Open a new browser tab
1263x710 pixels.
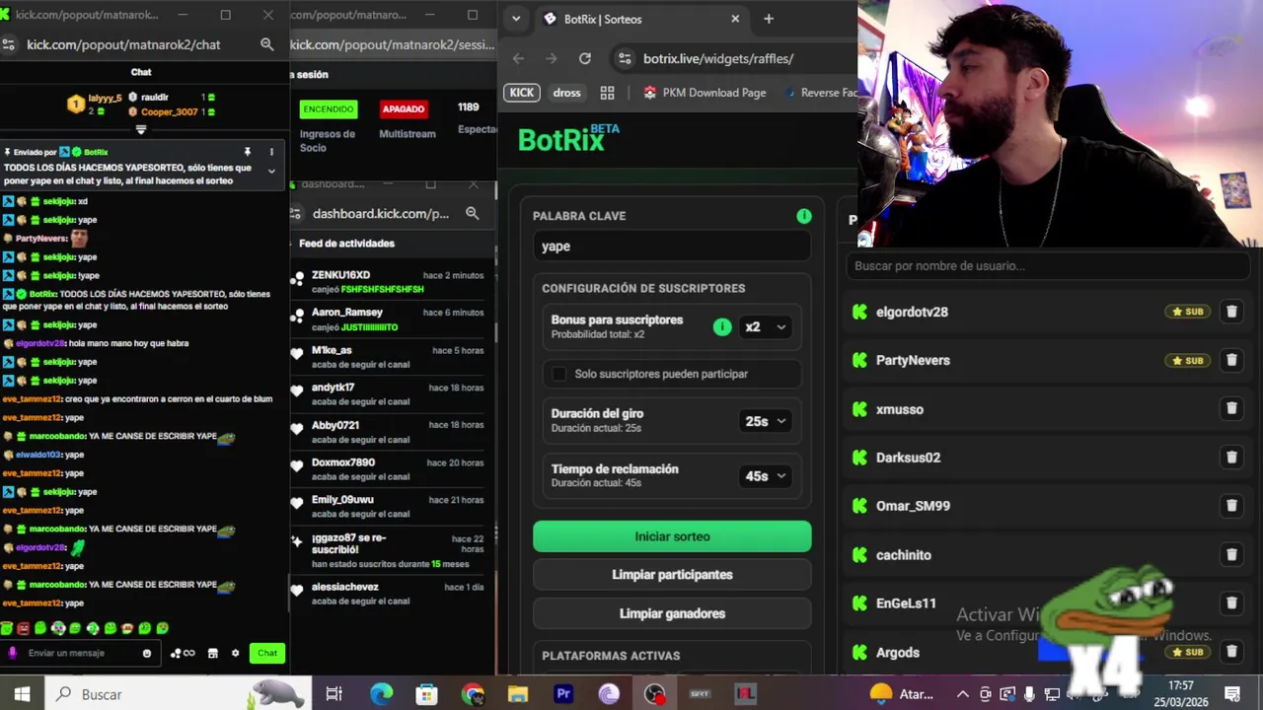[x=769, y=19]
